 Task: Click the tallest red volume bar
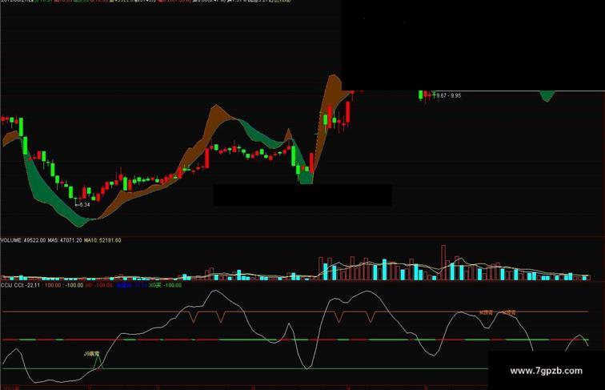(443, 262)
